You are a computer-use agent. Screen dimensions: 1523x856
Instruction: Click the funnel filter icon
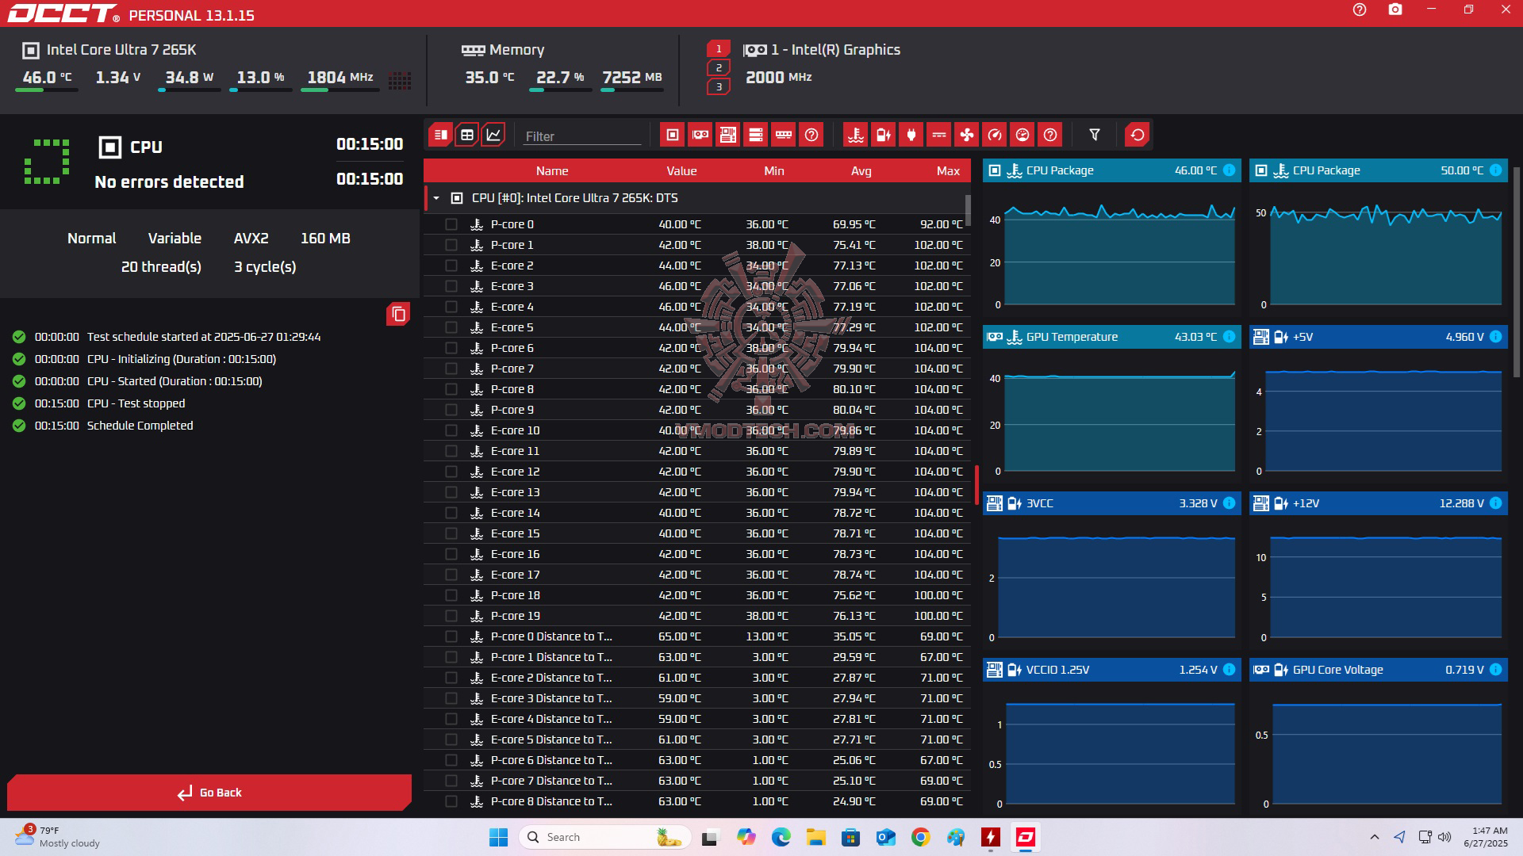(1094, 135)
